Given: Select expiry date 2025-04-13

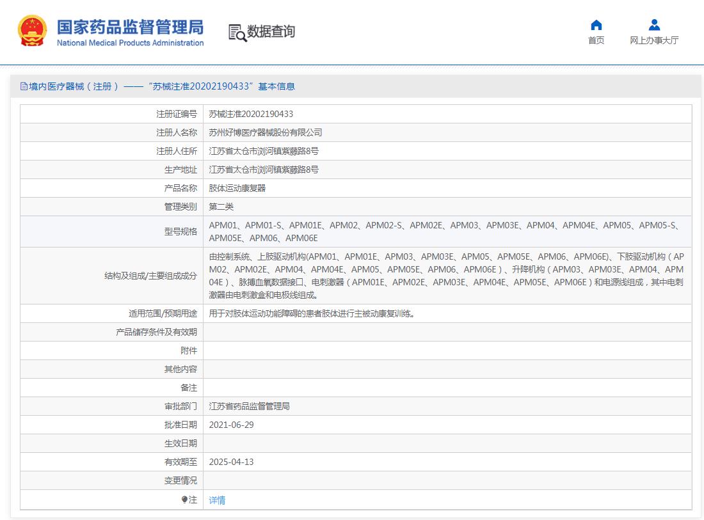Looking at the screenshot, I should [x=231, y=462].
